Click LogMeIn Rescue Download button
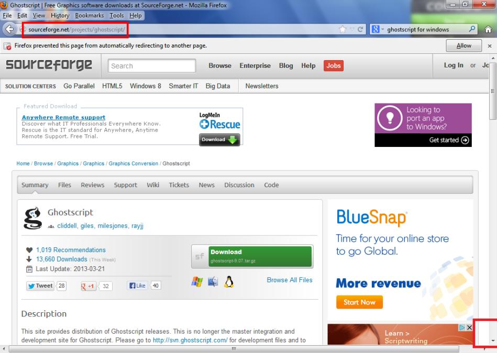This screenshot has height=353, width=497. tap(219, 140)
